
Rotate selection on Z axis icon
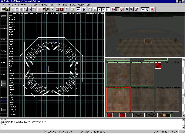pos(34,10)
